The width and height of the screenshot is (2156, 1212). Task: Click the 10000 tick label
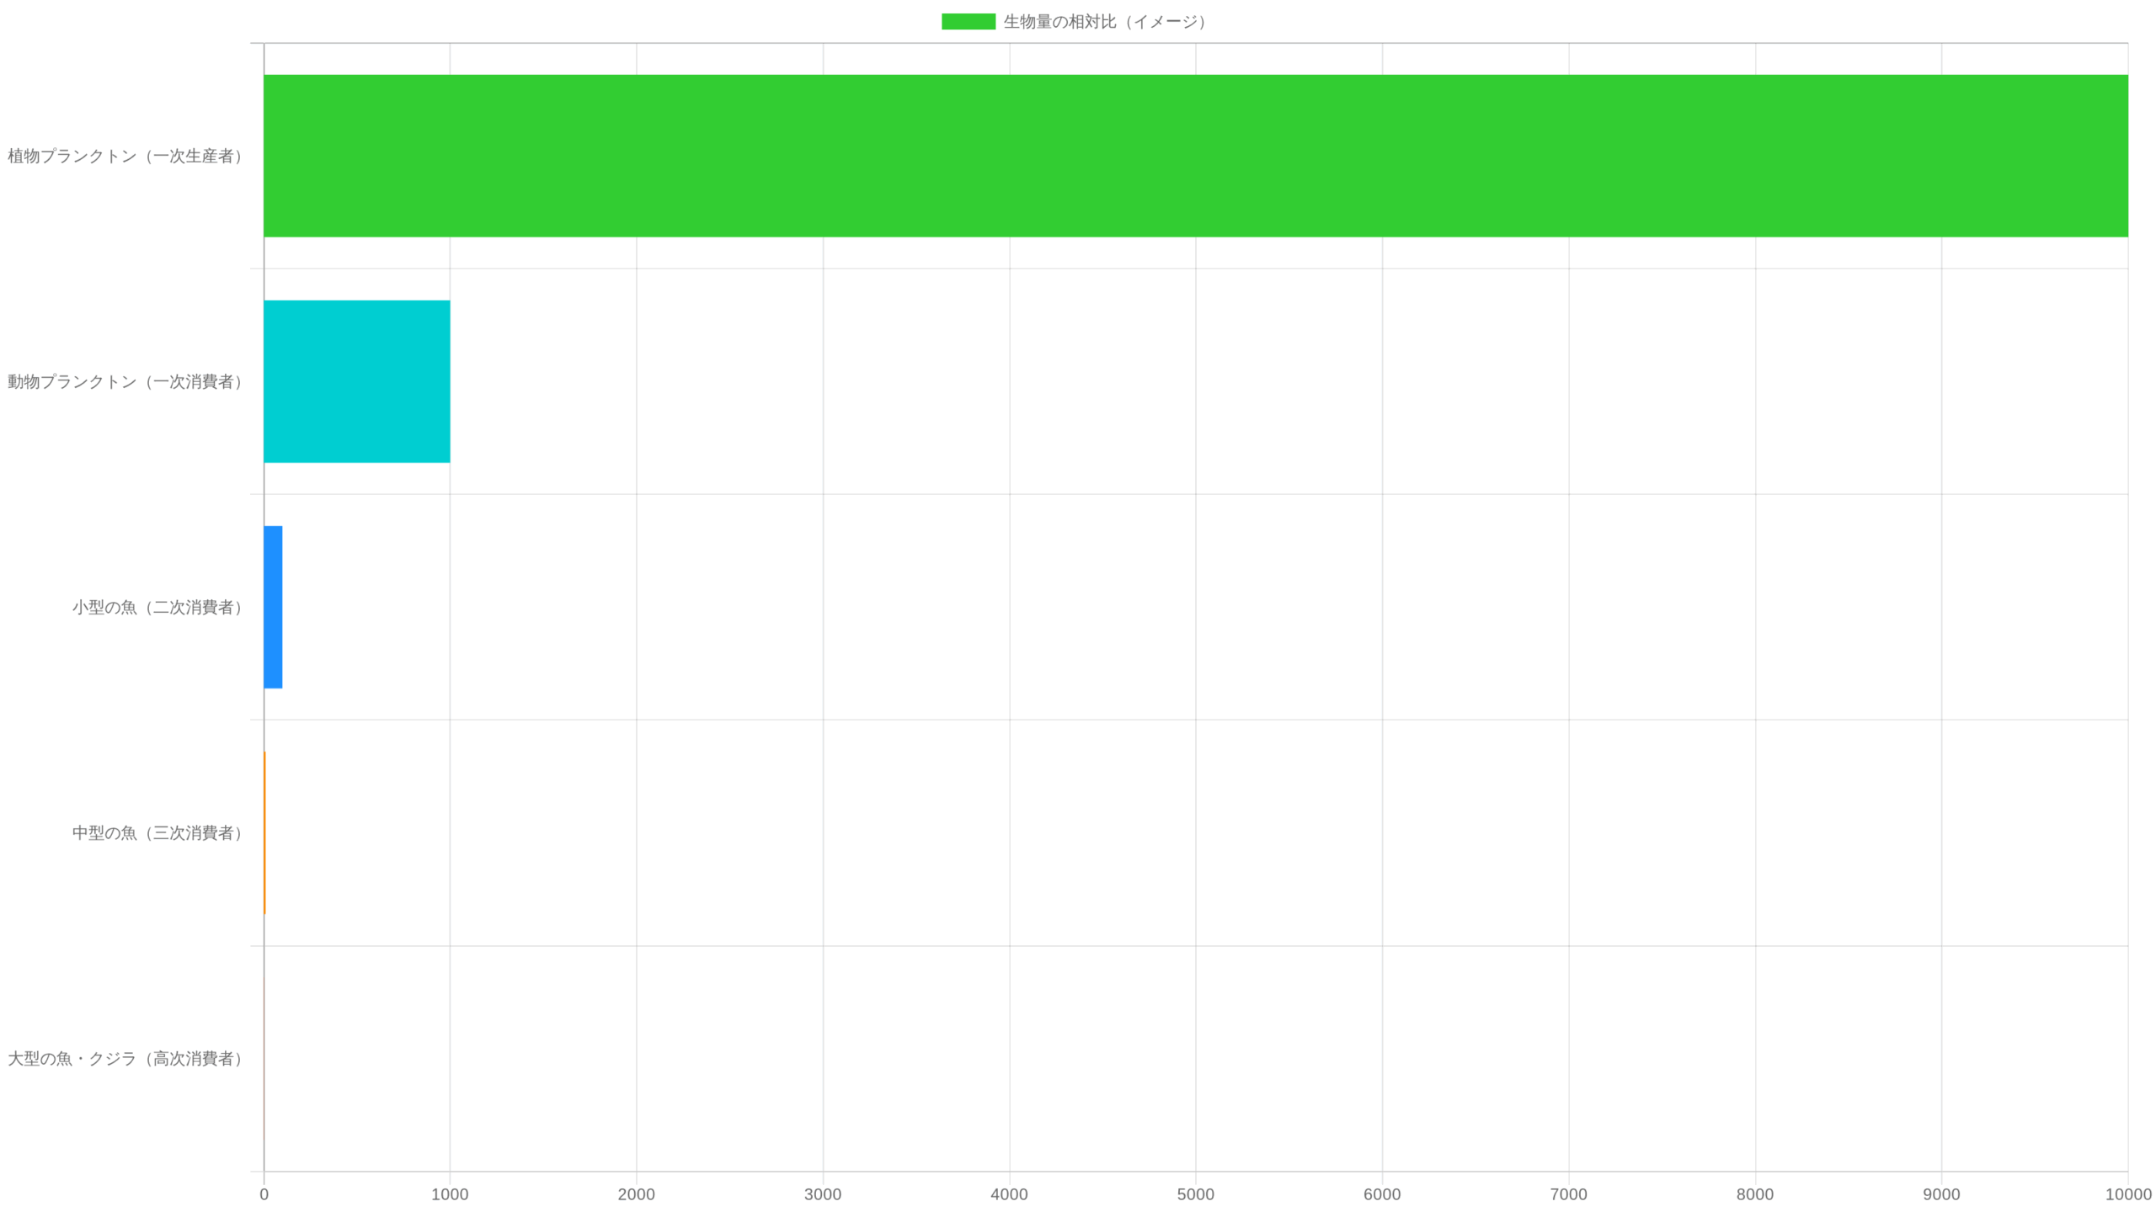(2127, 1194)
